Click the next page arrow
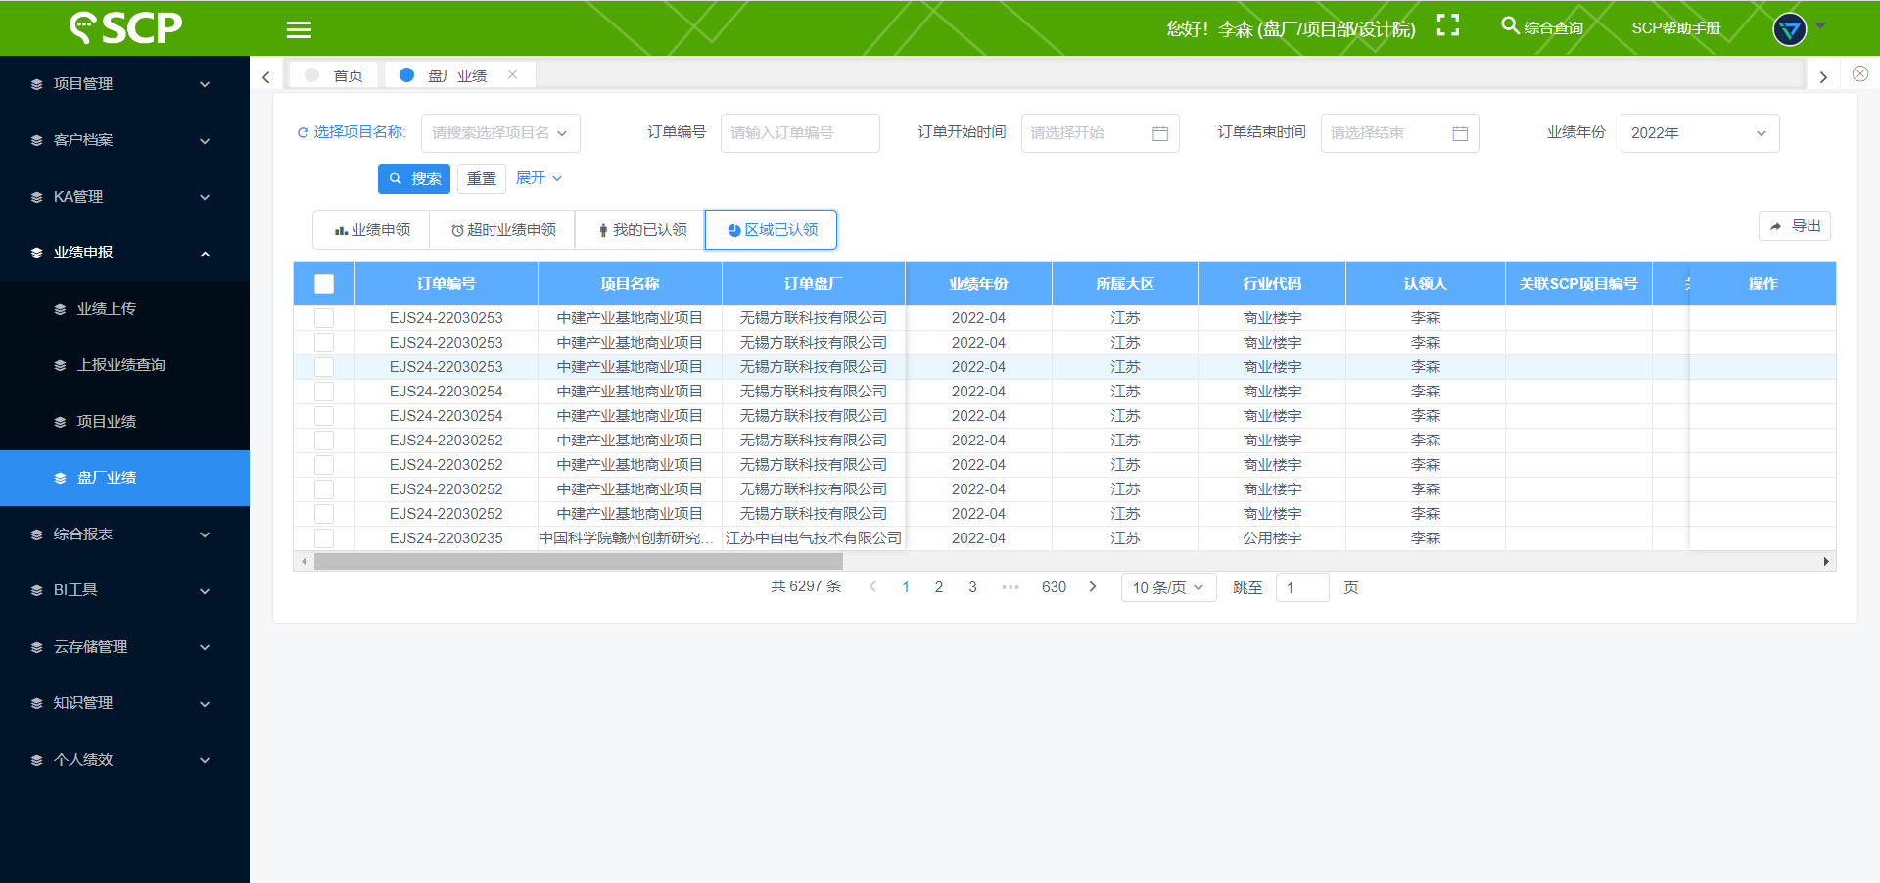The width and height of the screenshot is (1880, 883). tap(1093, 587)
